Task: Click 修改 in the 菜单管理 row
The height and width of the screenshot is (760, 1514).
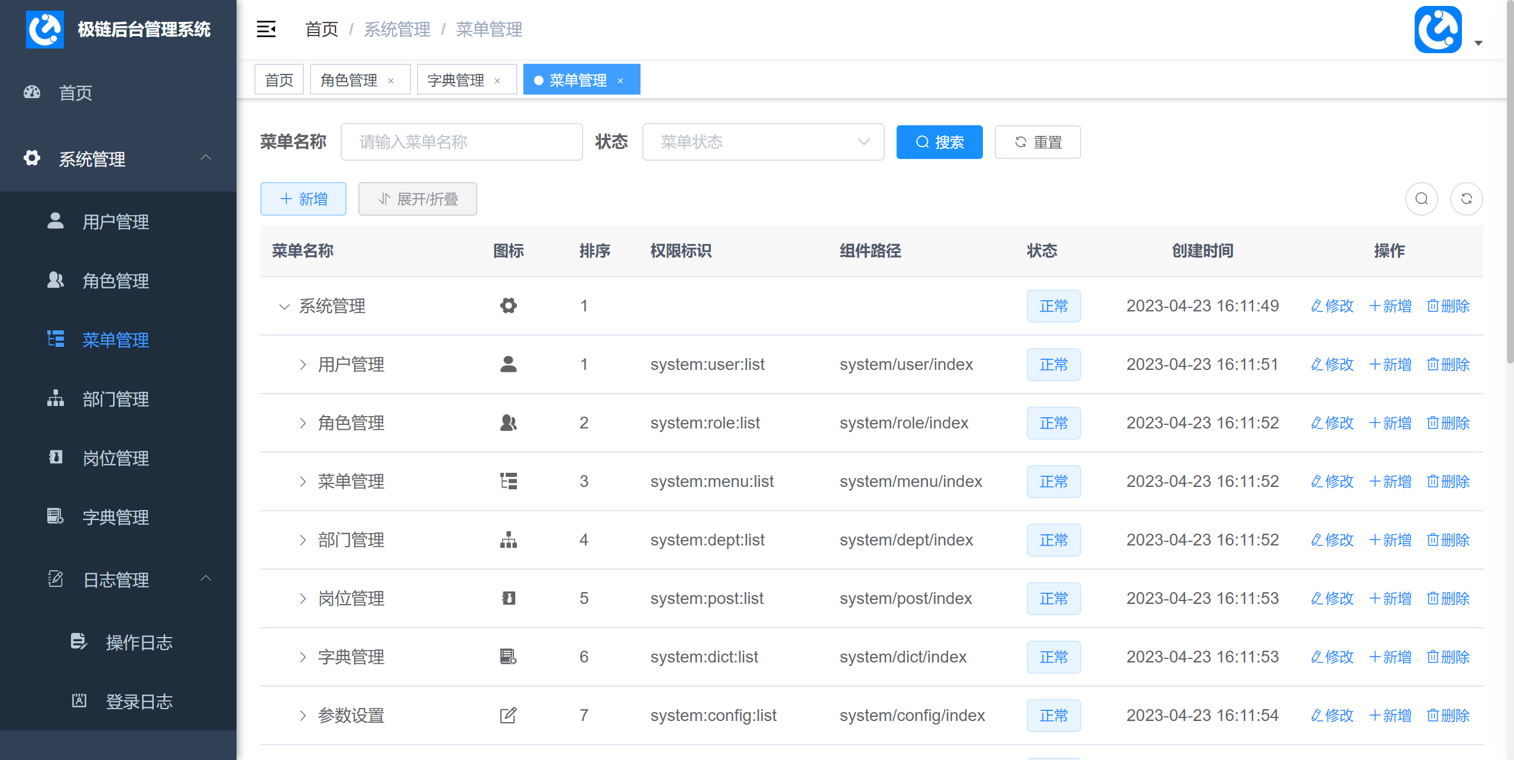Action: tap(1332, 482)
